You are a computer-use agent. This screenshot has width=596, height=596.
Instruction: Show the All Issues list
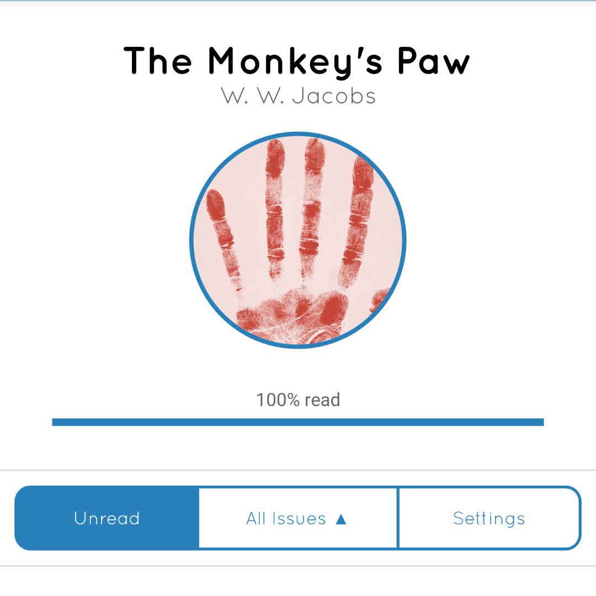click(x=298, y=518)
